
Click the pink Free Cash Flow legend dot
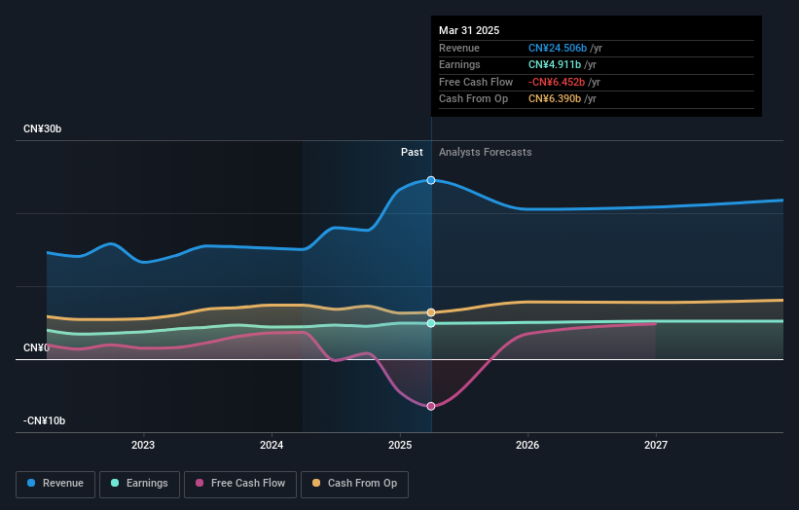click(200, 483)
